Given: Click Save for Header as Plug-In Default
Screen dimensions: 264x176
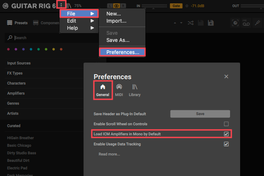Looking at the screenshot, I should [x=200, y=114].
